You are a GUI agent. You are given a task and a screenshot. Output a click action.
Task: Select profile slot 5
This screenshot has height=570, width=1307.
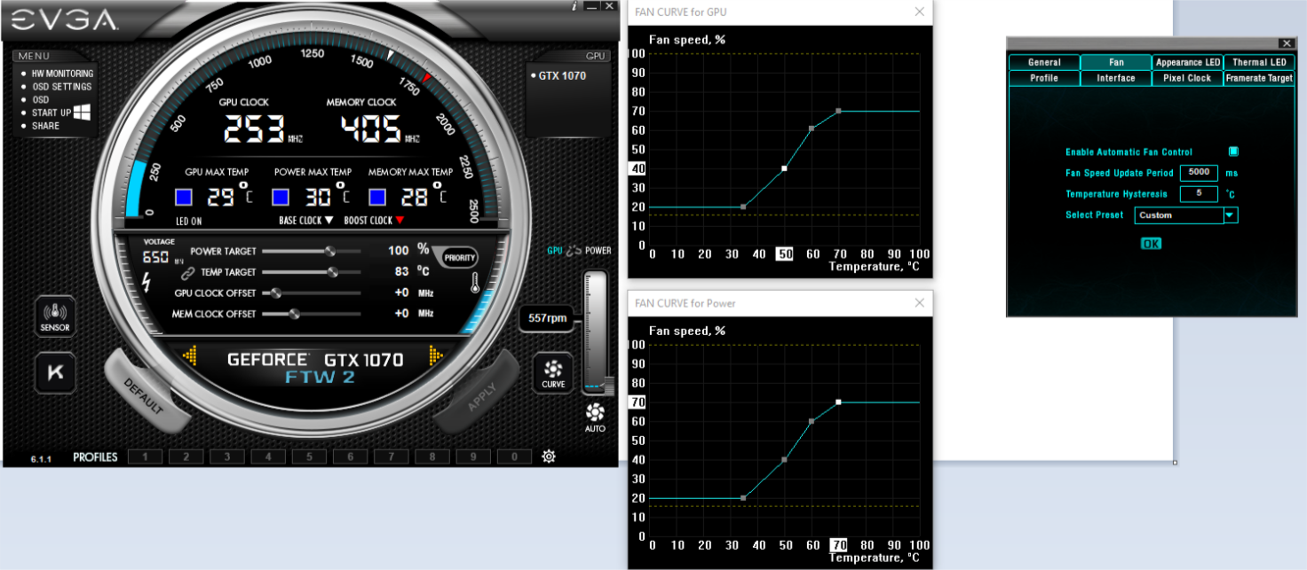click(x=309, y=457)
